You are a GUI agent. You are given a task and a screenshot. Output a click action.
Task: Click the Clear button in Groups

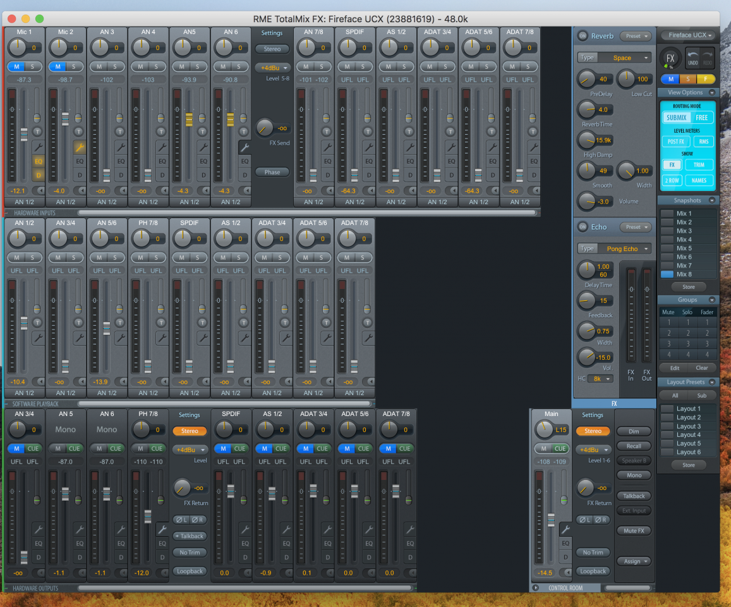tap(702, 368)
